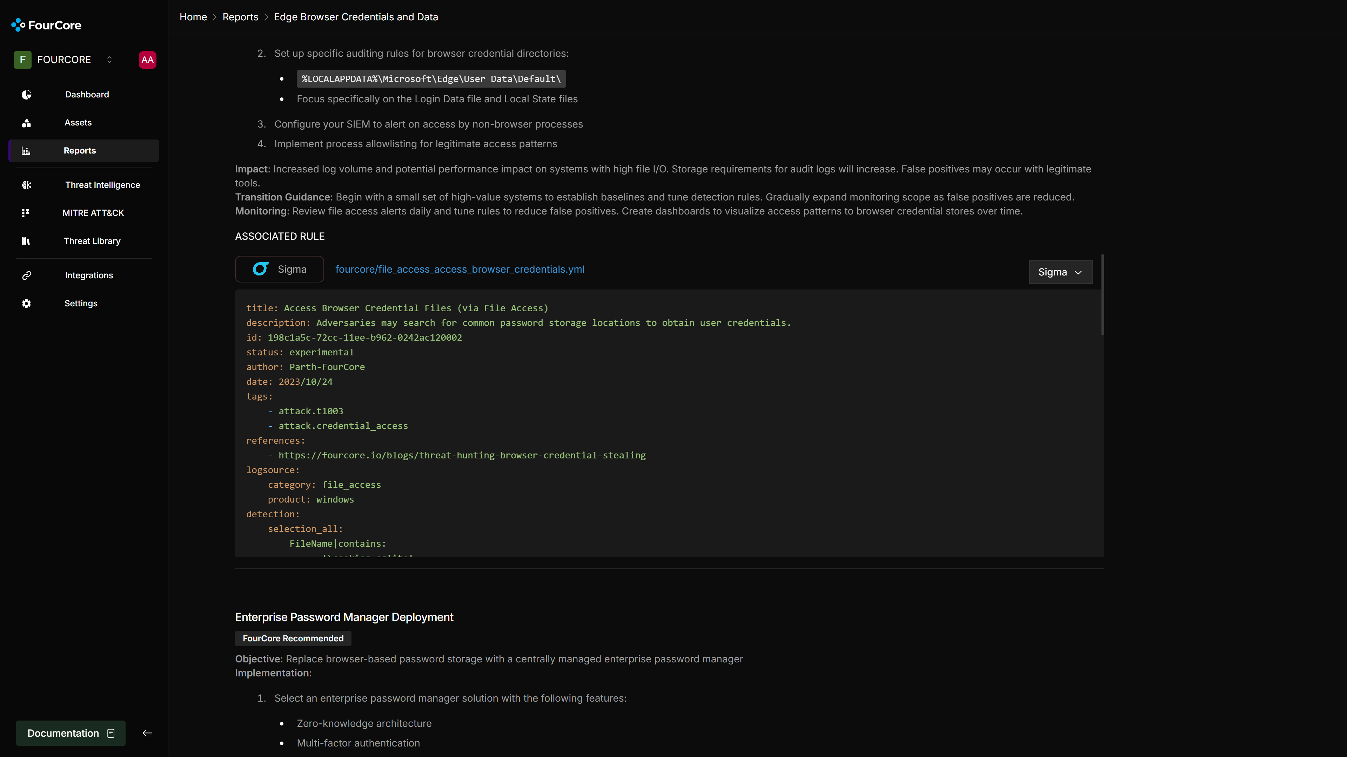Click the category: file_access line

click(324, 485)
